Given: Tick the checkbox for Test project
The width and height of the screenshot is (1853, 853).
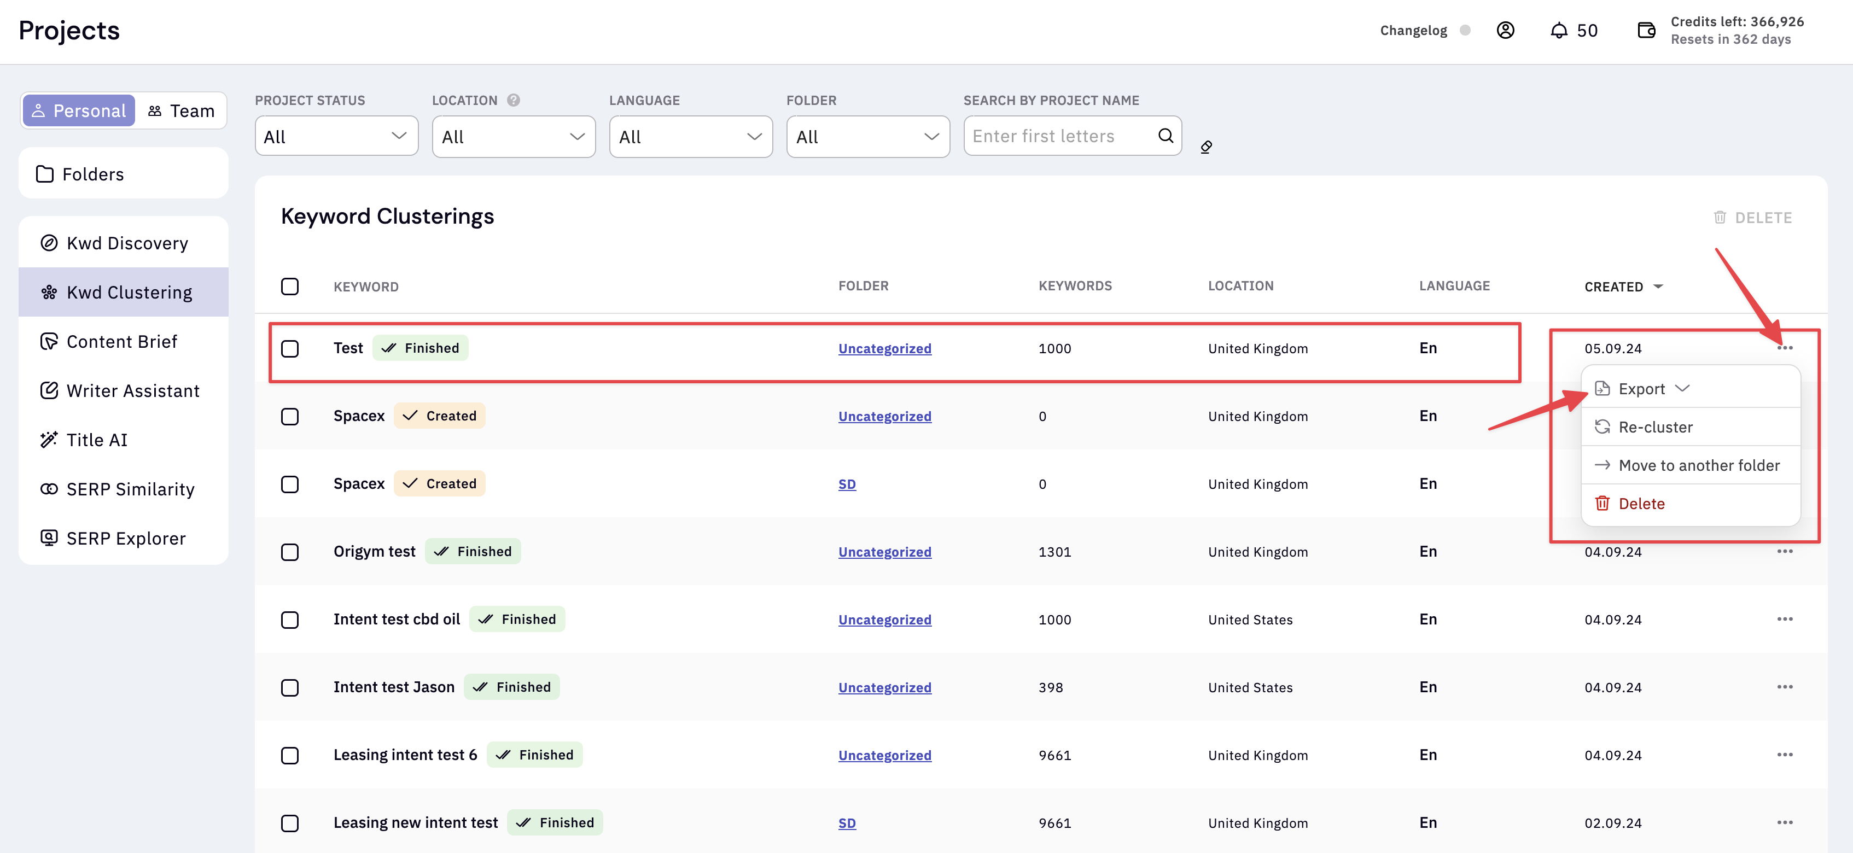Looking at the screenshot, I should pos(290,349).
